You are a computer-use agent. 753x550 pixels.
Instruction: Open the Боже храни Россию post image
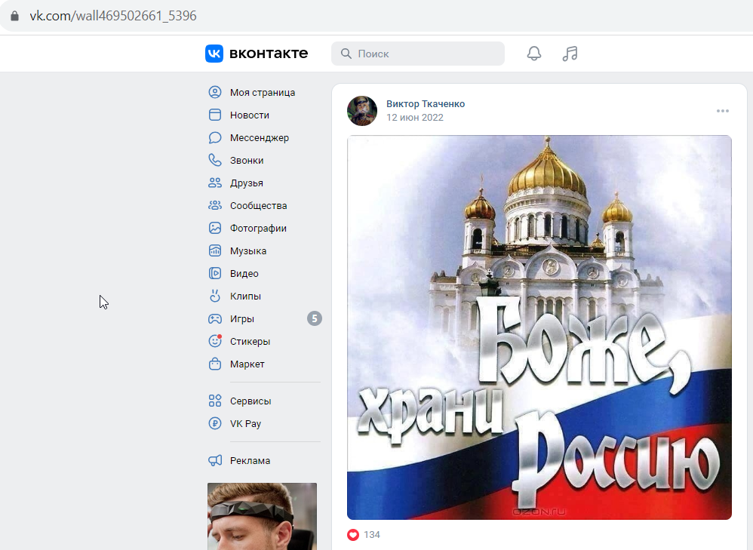tap(539, 327)
